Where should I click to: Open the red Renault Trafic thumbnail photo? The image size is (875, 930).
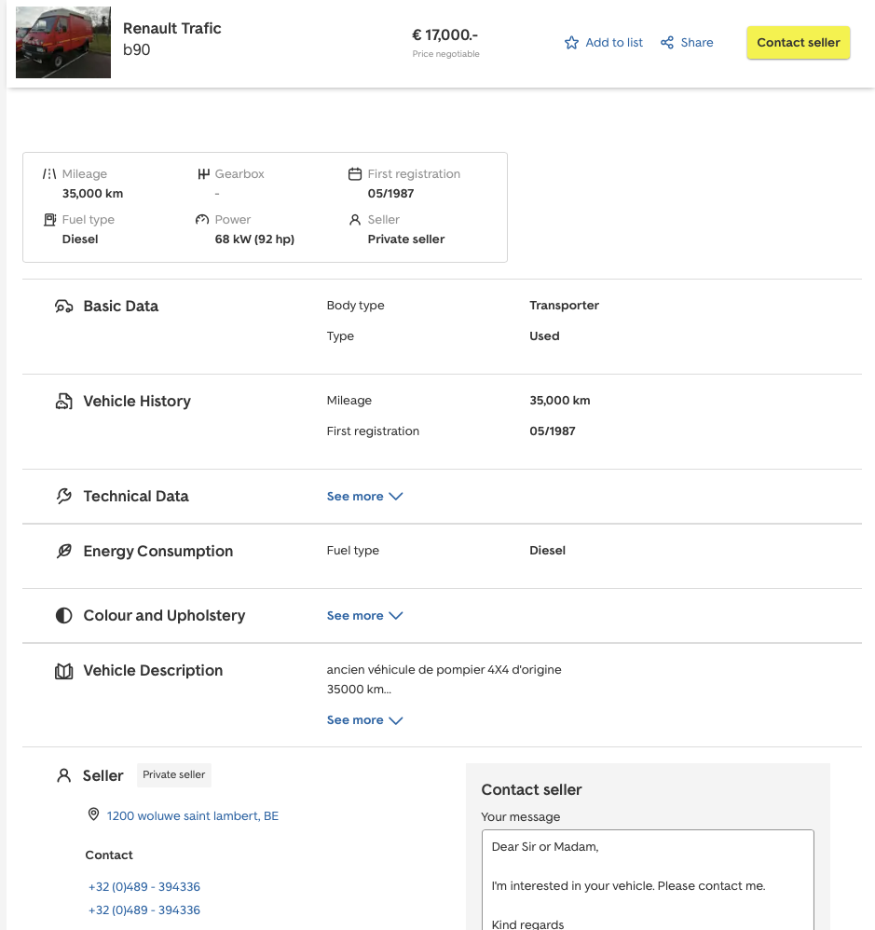tap(63, 43)
